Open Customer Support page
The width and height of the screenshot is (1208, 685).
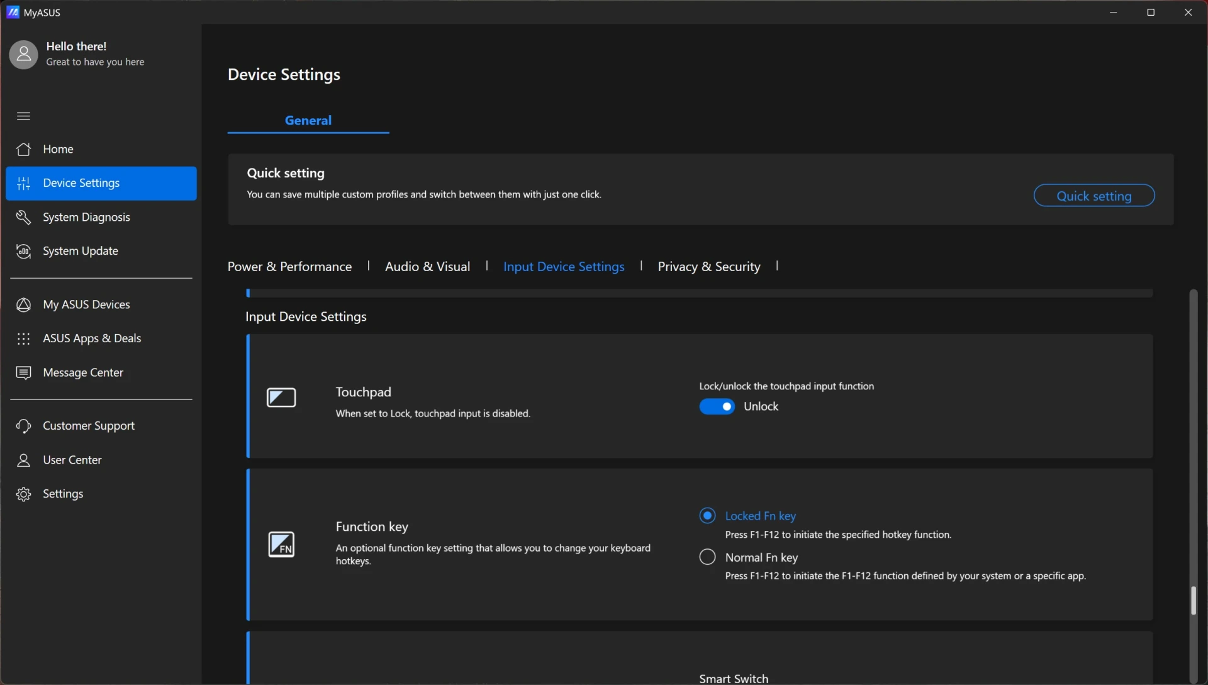pyautogui.click(x=101, y=426)
